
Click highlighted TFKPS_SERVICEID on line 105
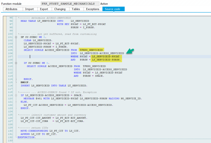(91, 50)
